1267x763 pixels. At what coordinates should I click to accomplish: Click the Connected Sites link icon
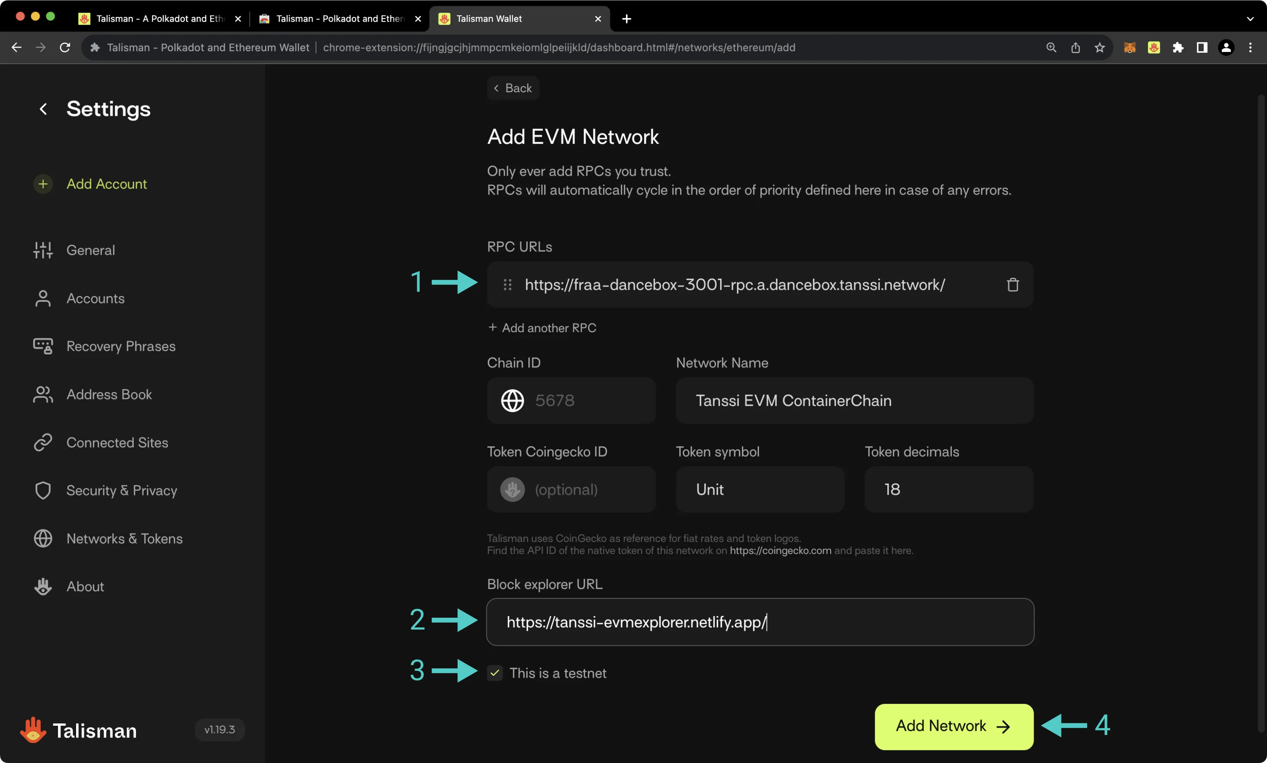[43, 443]
